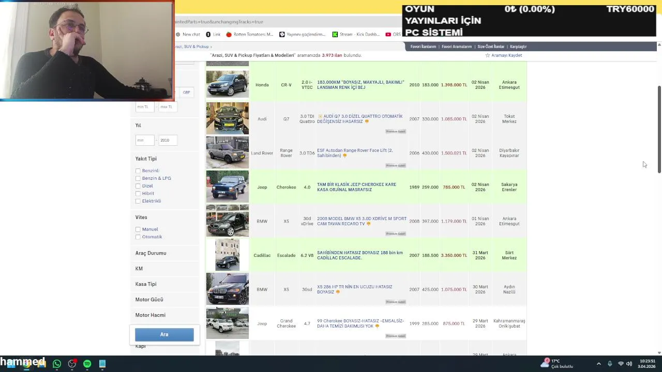Screen dimensions: 662x372
Task: Open the Link bookmark
Action: 213,35
